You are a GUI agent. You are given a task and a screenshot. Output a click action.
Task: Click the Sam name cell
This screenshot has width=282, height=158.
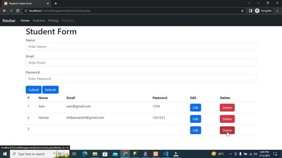pos(41,106)
